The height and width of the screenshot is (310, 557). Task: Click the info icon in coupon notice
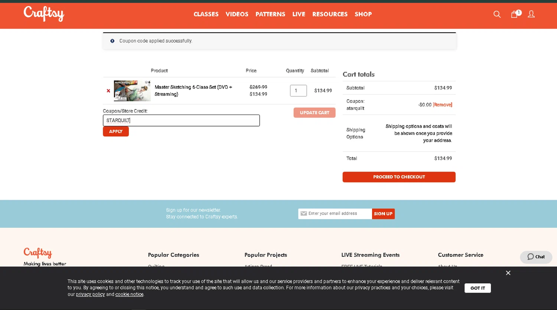[x=112, y=41]
